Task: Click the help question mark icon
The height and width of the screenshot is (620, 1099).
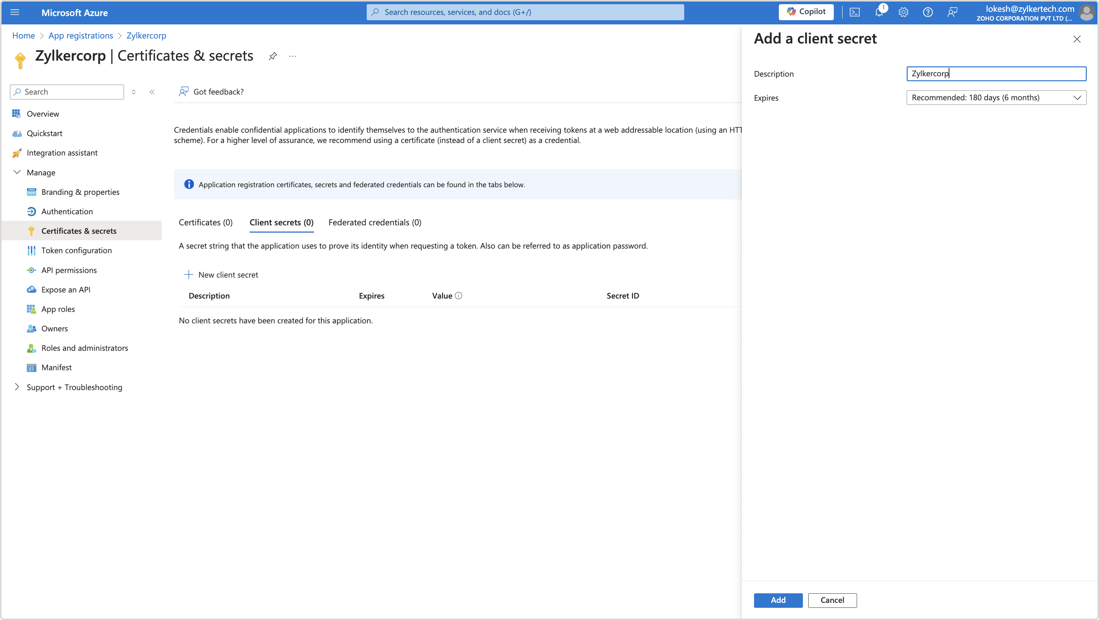Action: pyautogui.click(x=928, y=12)
